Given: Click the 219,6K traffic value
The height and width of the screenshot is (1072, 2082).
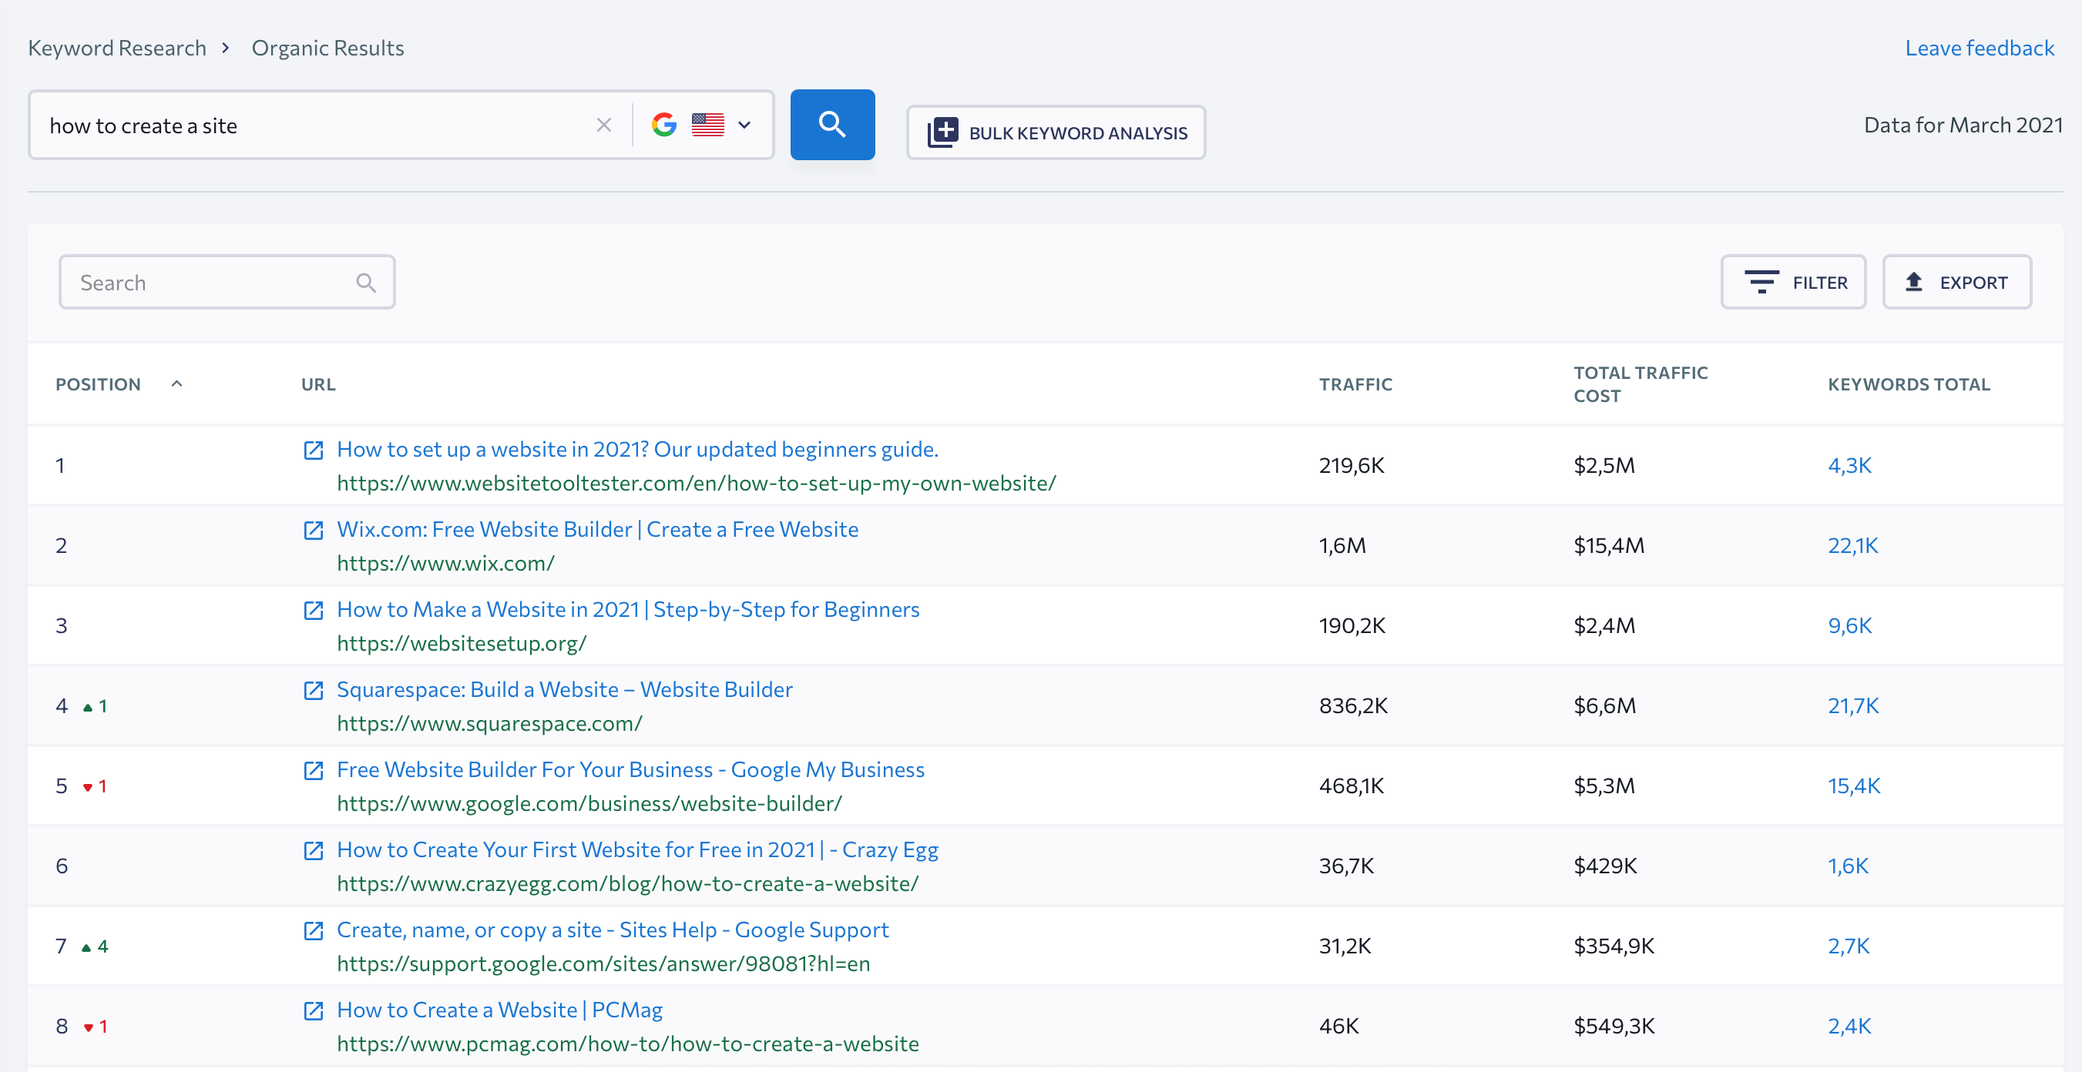Looking at the screenshot, I should 1352,465.
